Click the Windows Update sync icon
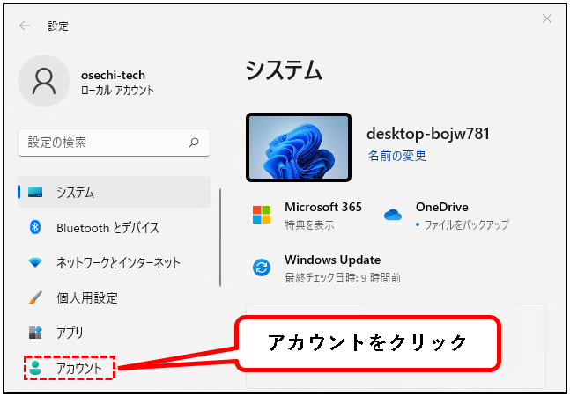The image size is (570, 396). click(x=262, y=268)
